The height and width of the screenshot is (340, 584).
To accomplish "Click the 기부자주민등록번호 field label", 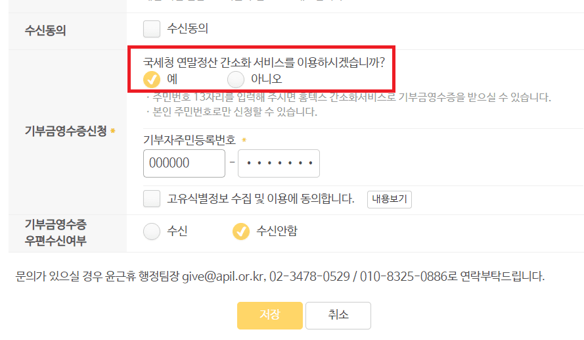I will tap(190, 140).
